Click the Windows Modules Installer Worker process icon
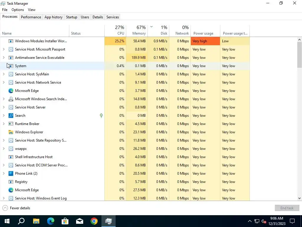The width and height of the screenshot is (302, 227). (11, 41)
